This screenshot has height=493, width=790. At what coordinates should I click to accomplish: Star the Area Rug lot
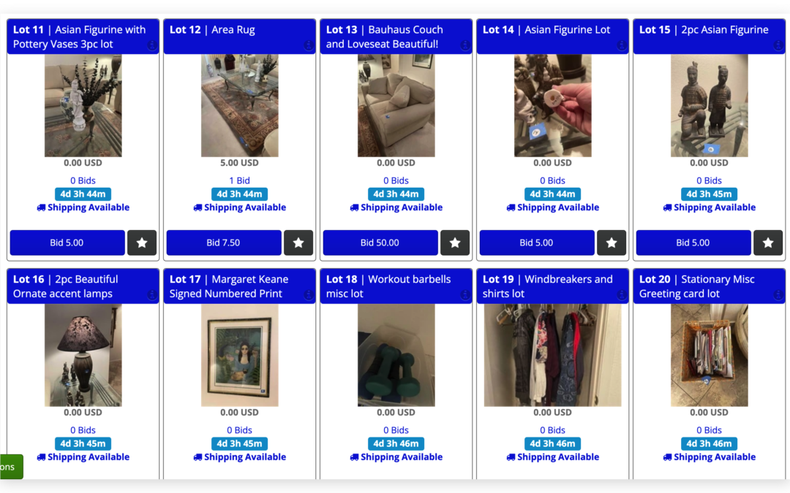tap(298, 242)
